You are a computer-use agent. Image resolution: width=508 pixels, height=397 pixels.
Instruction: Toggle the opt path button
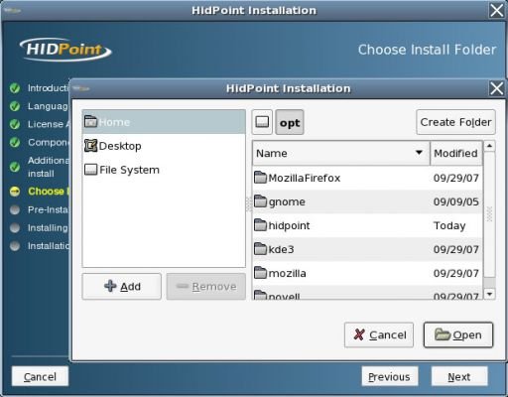[290, 122]
